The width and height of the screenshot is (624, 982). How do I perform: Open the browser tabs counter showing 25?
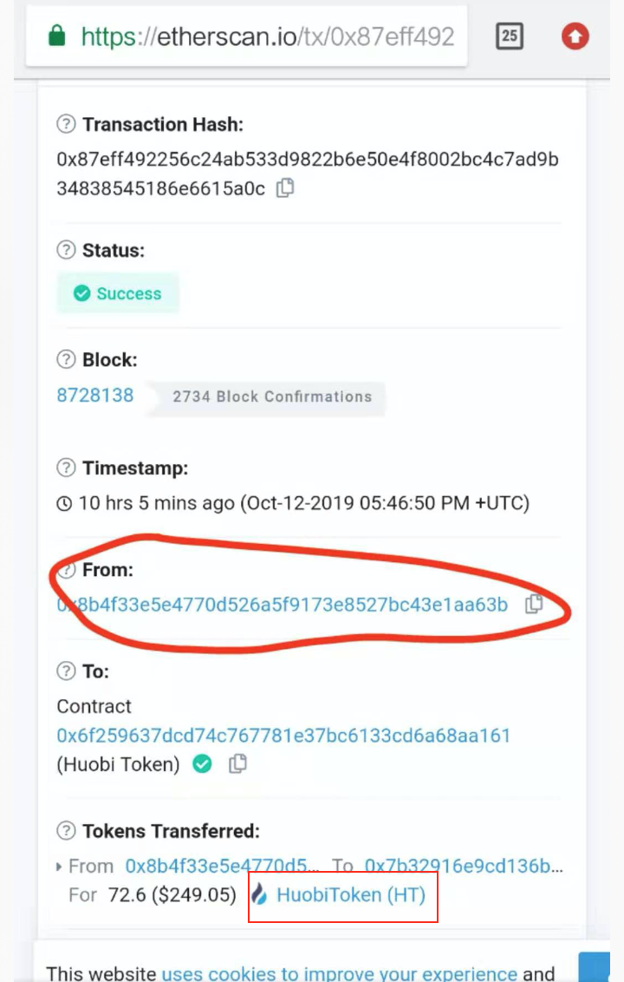(510, 36)
